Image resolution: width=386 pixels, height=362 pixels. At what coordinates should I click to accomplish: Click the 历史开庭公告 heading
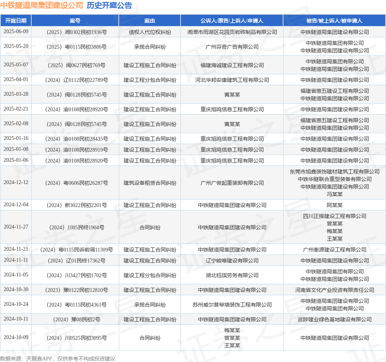point(109,5)
